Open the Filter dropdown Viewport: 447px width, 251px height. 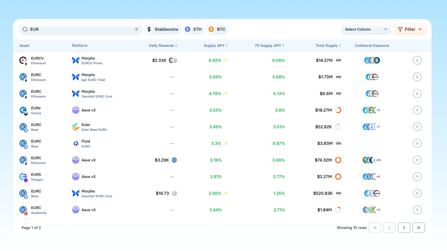click(x=410, y=29)
